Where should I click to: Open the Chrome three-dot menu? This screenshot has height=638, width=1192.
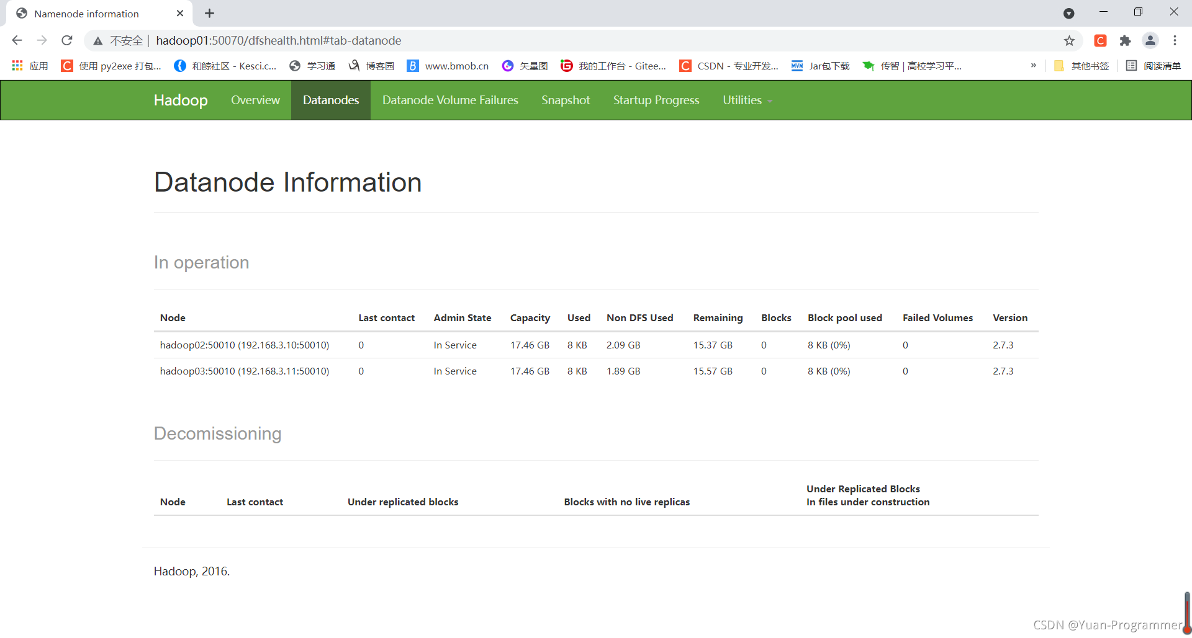[x=1175, y=40]
